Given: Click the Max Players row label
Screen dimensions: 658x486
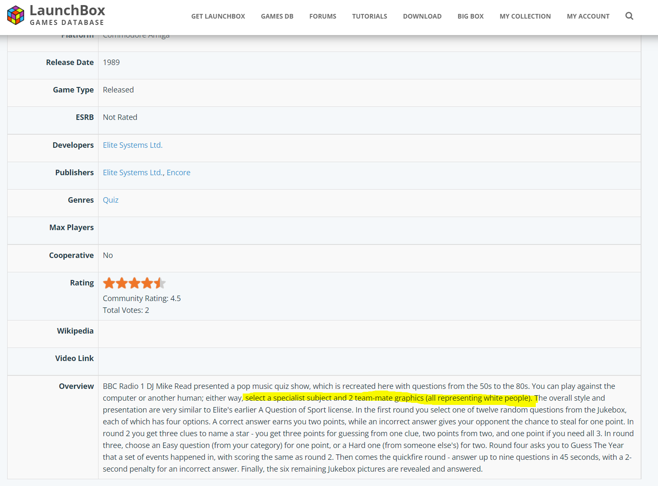Looking at the screenshot, I should point(71,227).
